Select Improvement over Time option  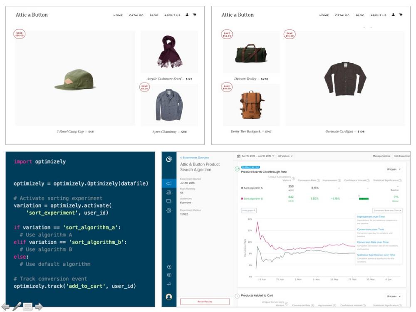371,217
